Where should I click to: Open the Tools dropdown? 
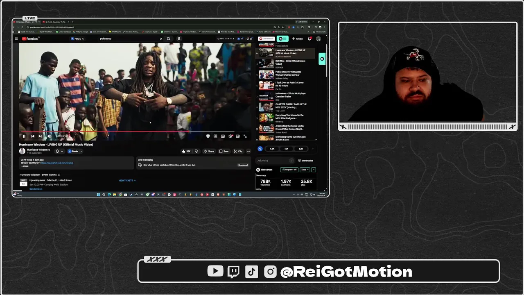coord(305,170)
